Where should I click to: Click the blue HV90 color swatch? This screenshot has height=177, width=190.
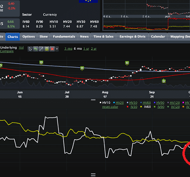click(155, 103)
